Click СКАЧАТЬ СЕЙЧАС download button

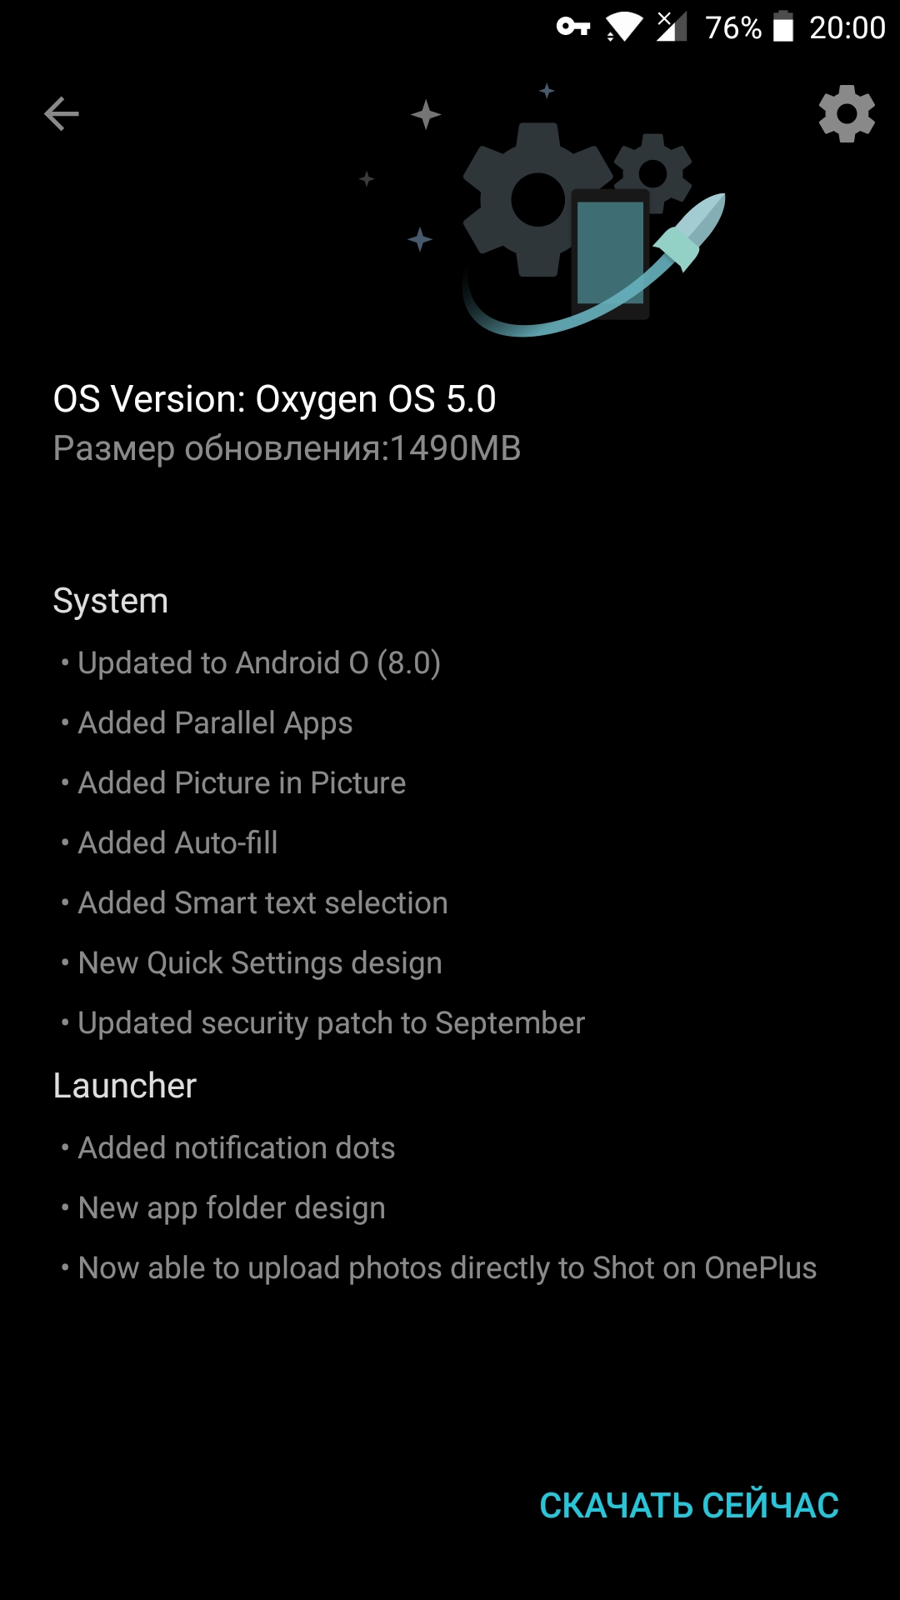[689, 1505]
